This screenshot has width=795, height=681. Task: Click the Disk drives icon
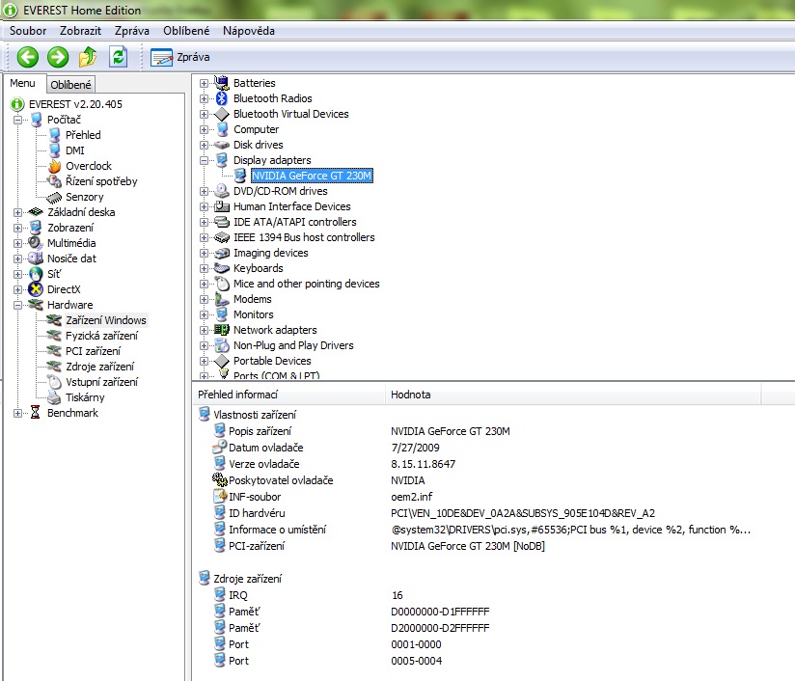click(222, 145)
